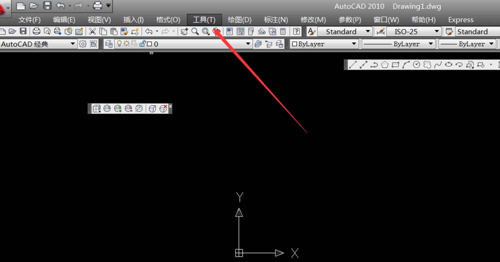Click Undo arrow in Quick Access toolbar

point(60,5)
